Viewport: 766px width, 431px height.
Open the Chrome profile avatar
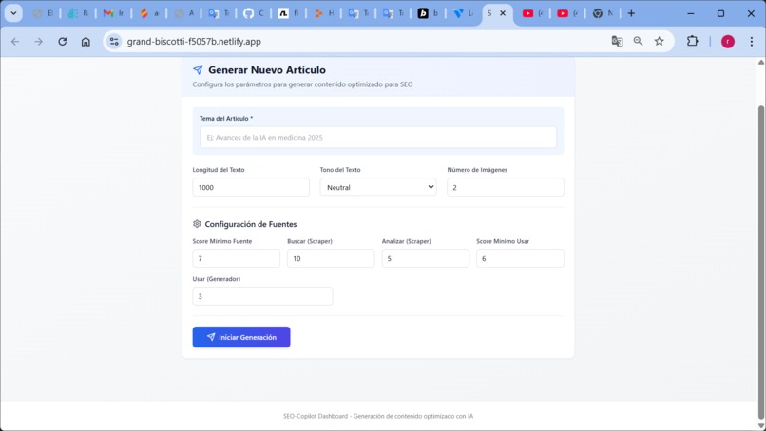pos(728,42)
